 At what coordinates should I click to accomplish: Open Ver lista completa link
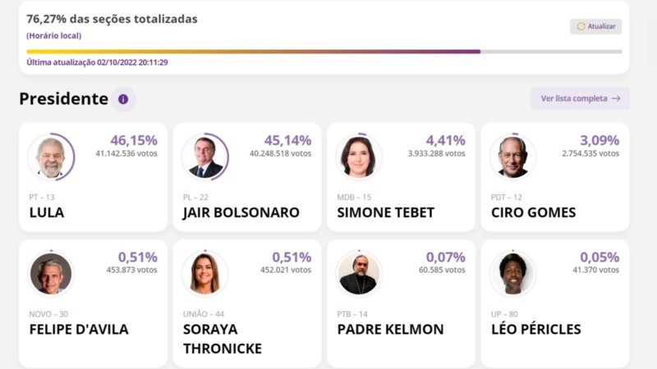pos(574,98)
